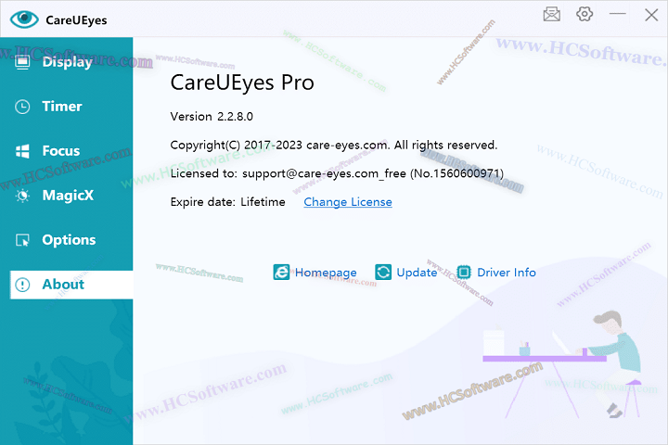Select the About tab
The height and width of the screenshot is (445, 668).
[x=71, y=285]
